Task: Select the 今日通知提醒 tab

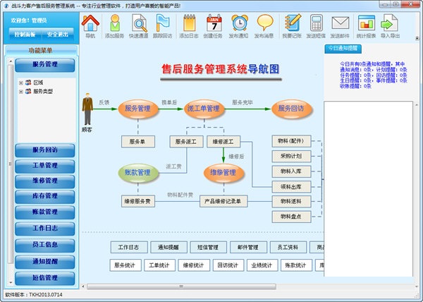Action: (x=343, y=49)
